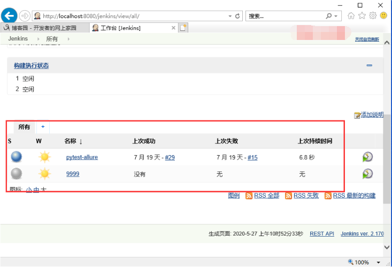Click the Jenkins ver. 2.170 link
The width and height of the screenshot is (392, 267).
pos(362,233)
